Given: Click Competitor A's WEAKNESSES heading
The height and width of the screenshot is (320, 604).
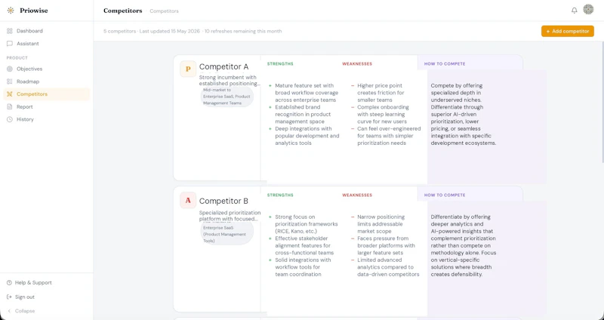Looking at the screenshot, I should click(x=357, y=64).
